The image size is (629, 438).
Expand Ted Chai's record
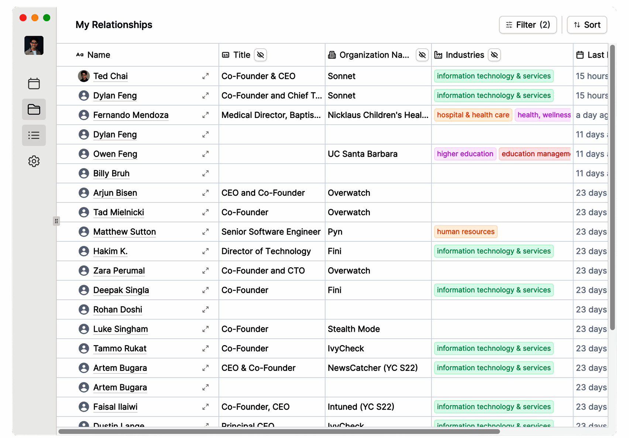(206, 76)
